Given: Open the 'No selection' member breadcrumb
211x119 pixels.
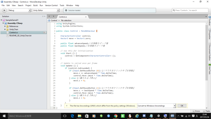Looking at the screenshot, I should pos(66,20).
